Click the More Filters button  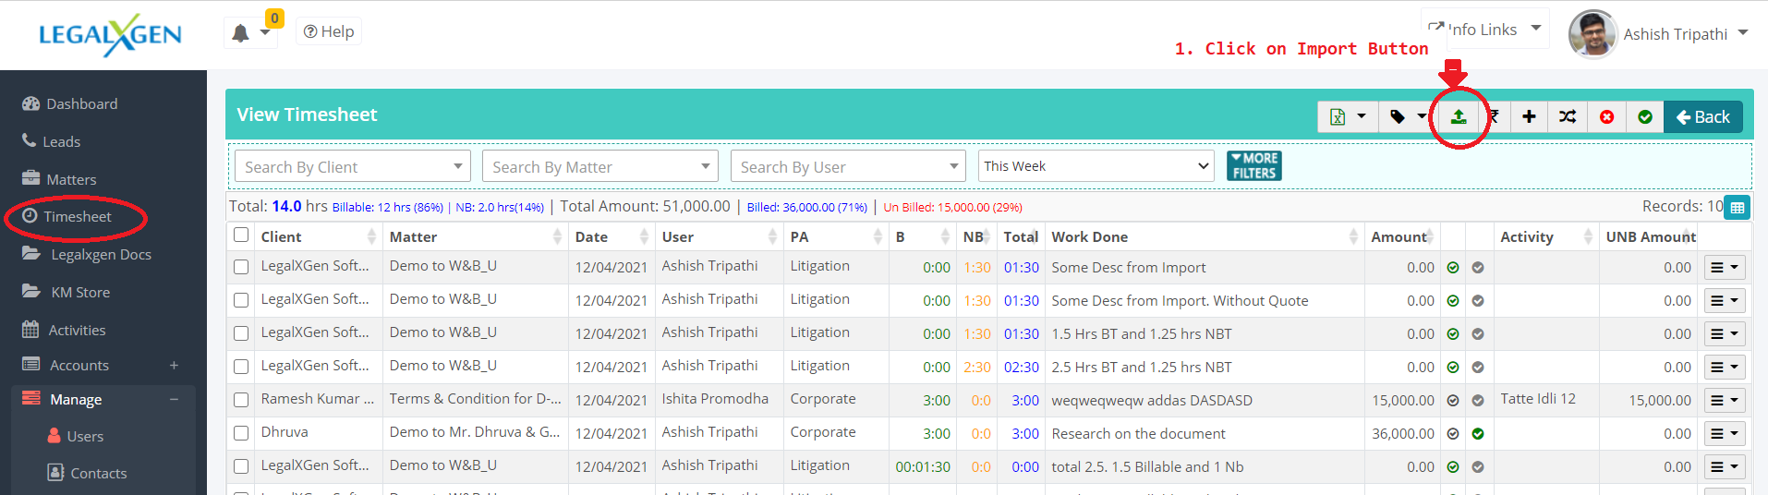pos(1253,166)
